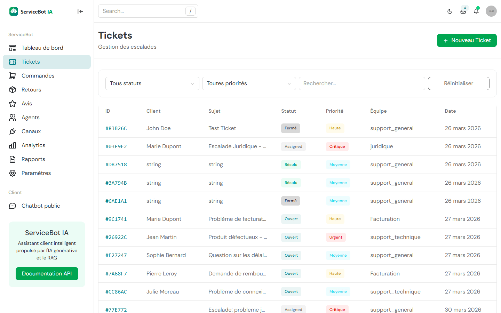Click the Sophie Bernard client cell
This screenshot has height=313, width=501.
coord(166,255)
